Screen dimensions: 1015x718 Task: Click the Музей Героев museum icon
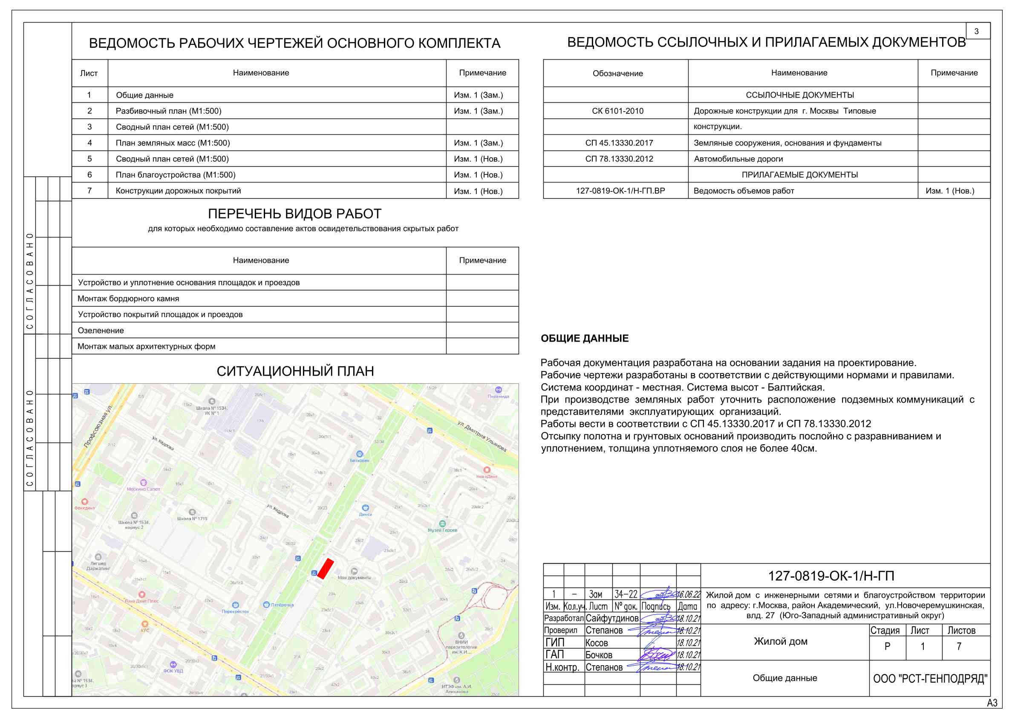442,524
